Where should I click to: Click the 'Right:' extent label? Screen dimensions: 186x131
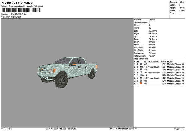pos(136,34)
